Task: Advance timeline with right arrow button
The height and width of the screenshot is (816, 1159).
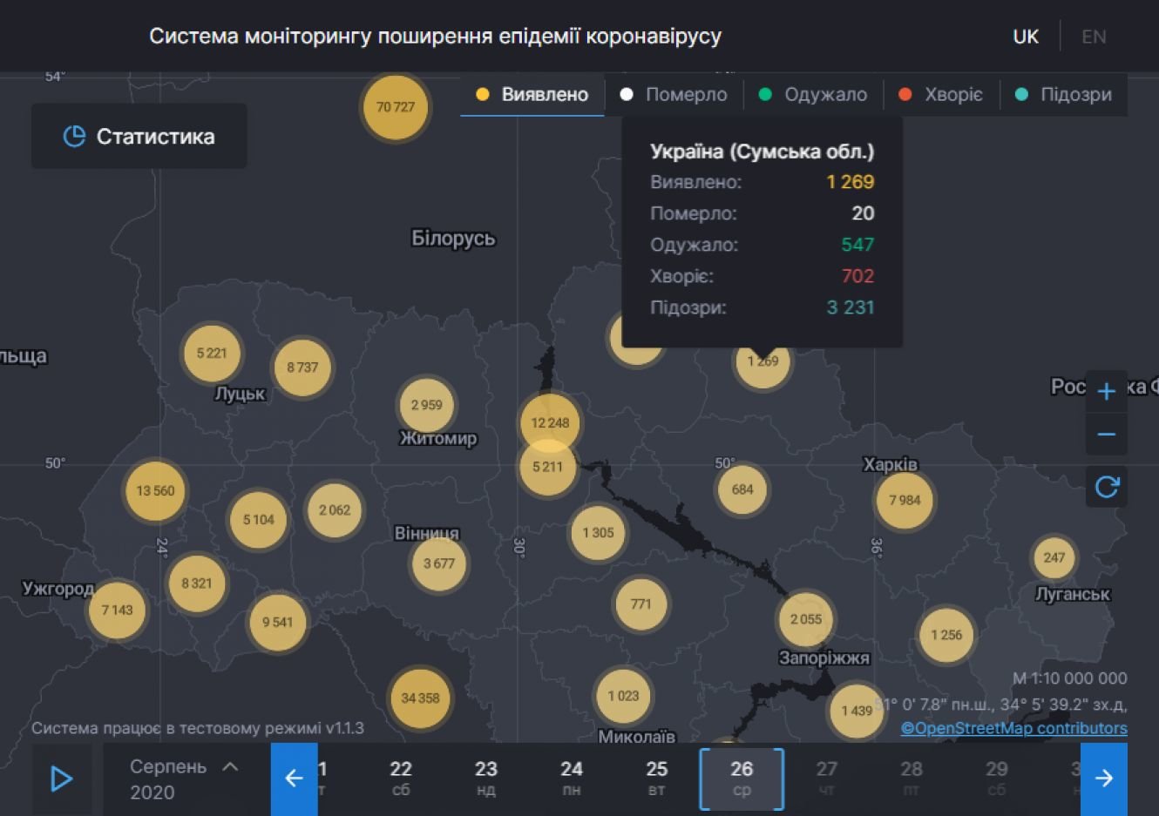Action: coord(1103,779)
